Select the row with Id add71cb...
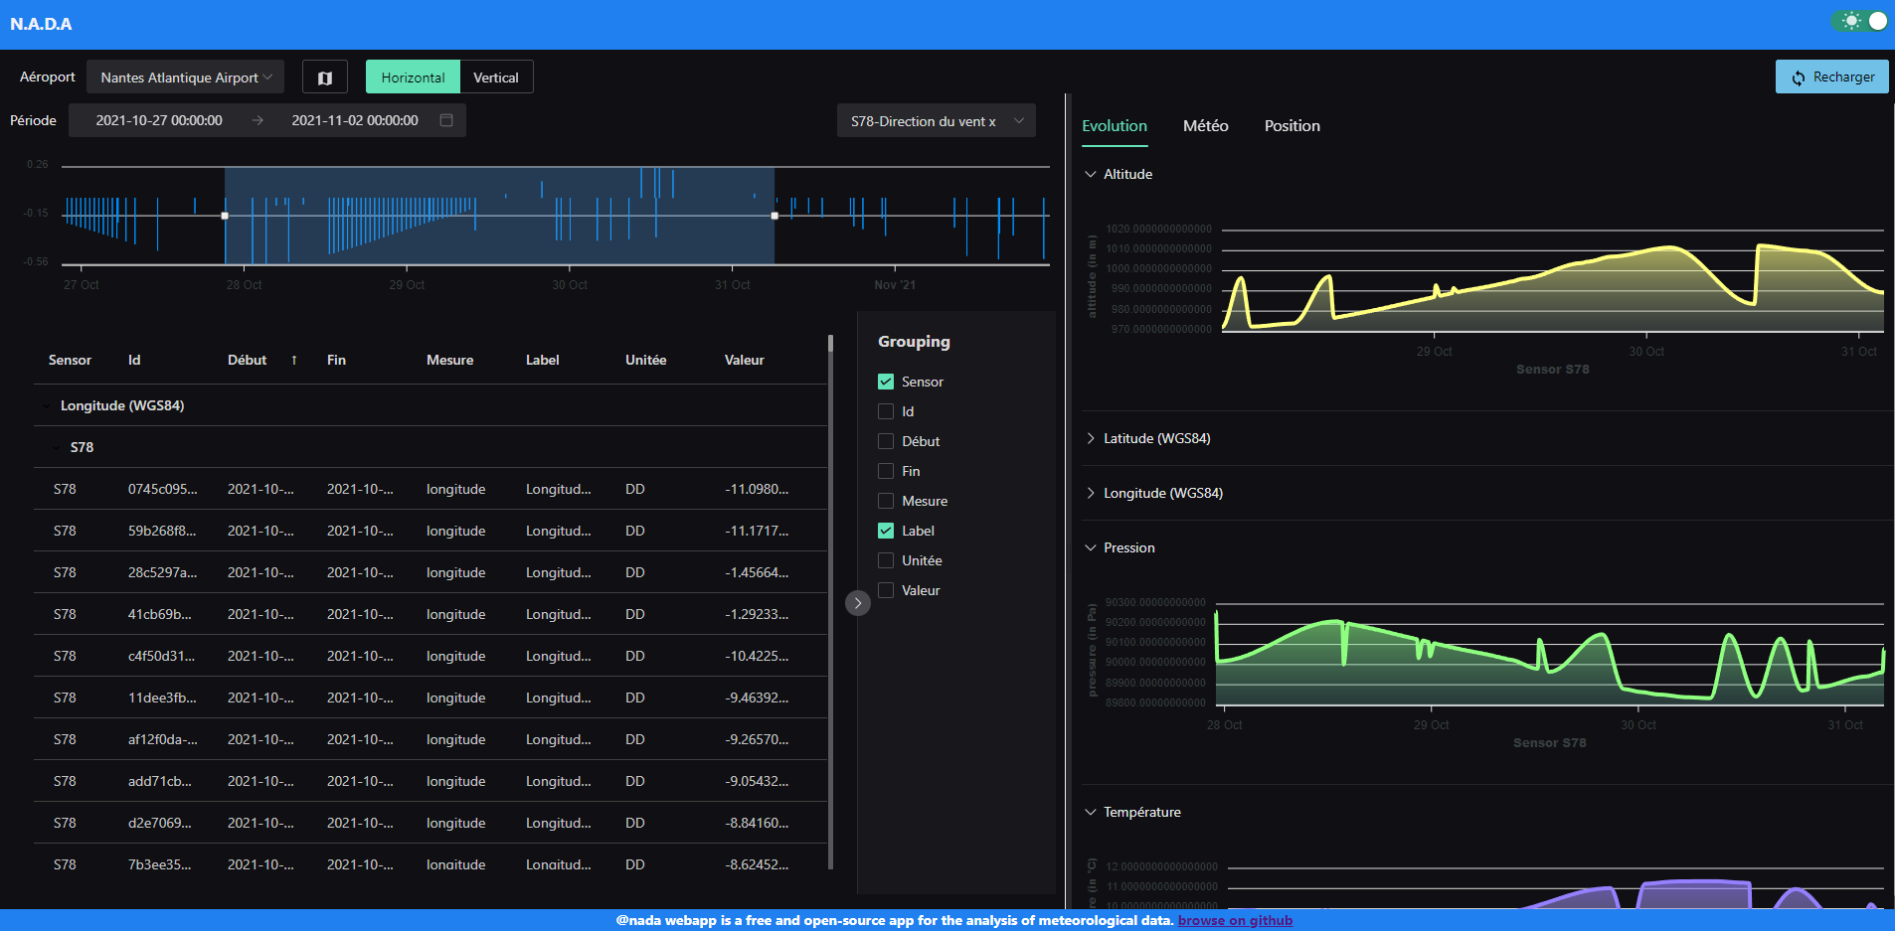Image resolution: width=1895 pixels, height=931 pixels. pos(431,781)
